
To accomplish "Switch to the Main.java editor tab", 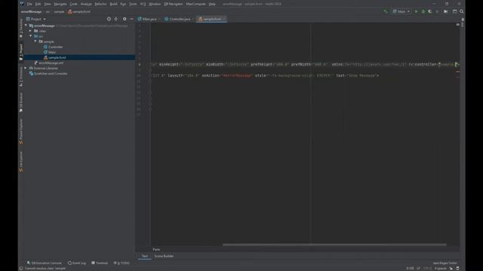I will [149, 19].
